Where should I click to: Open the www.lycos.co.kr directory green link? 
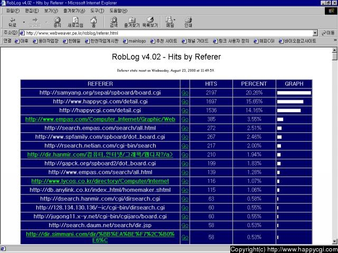point(100,181)
